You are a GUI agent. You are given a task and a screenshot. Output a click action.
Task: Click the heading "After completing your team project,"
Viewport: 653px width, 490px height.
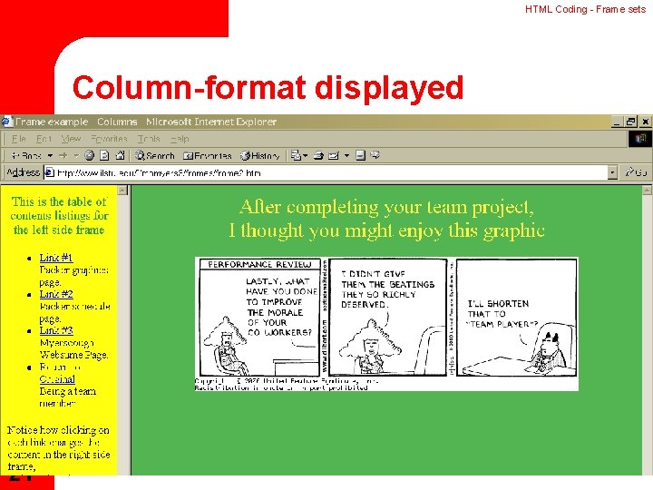click(x=386, y=207)
